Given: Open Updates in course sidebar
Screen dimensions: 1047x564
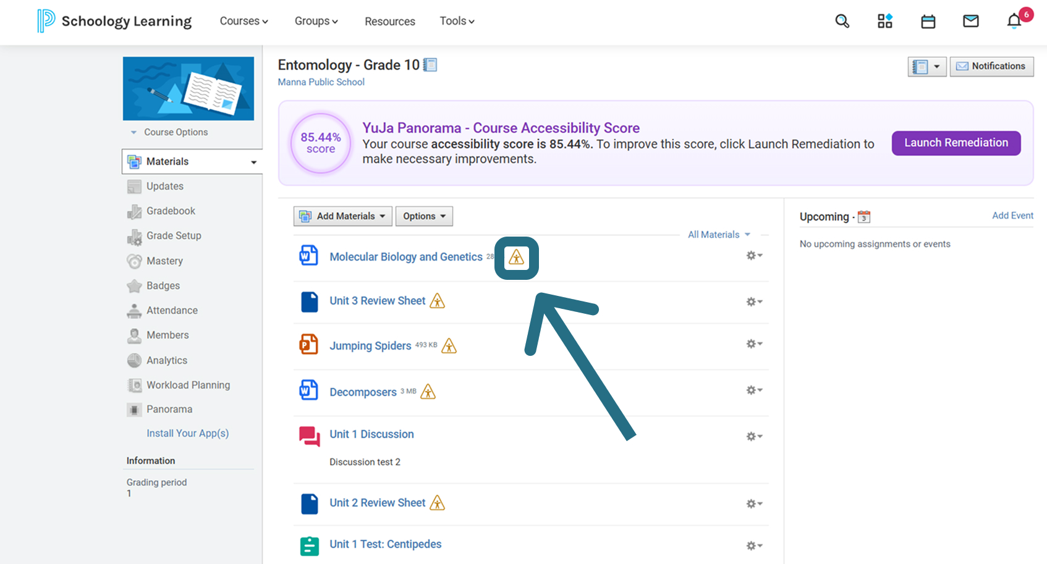Looking at the screenshot, I should click(165, 186).
